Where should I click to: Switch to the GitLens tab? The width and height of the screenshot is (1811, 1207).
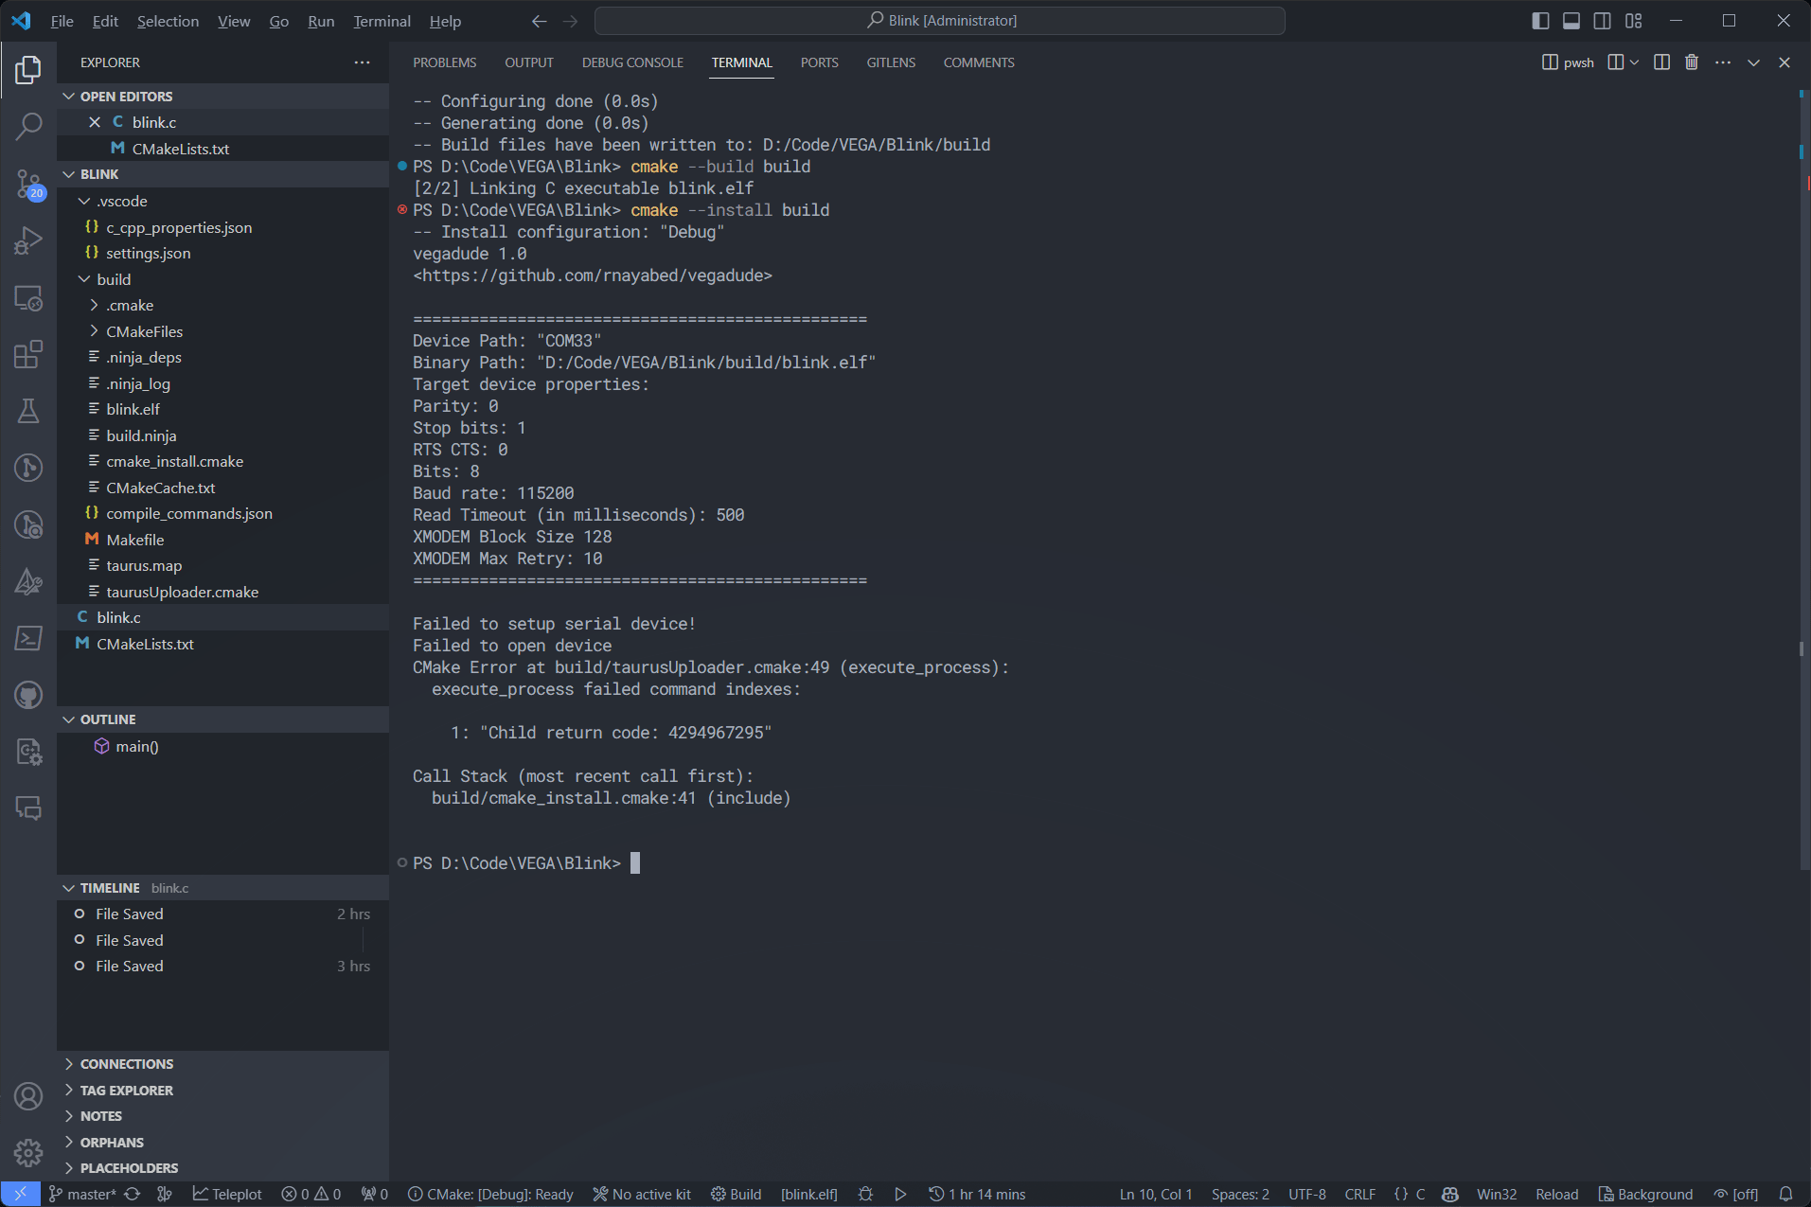[891, 62]
